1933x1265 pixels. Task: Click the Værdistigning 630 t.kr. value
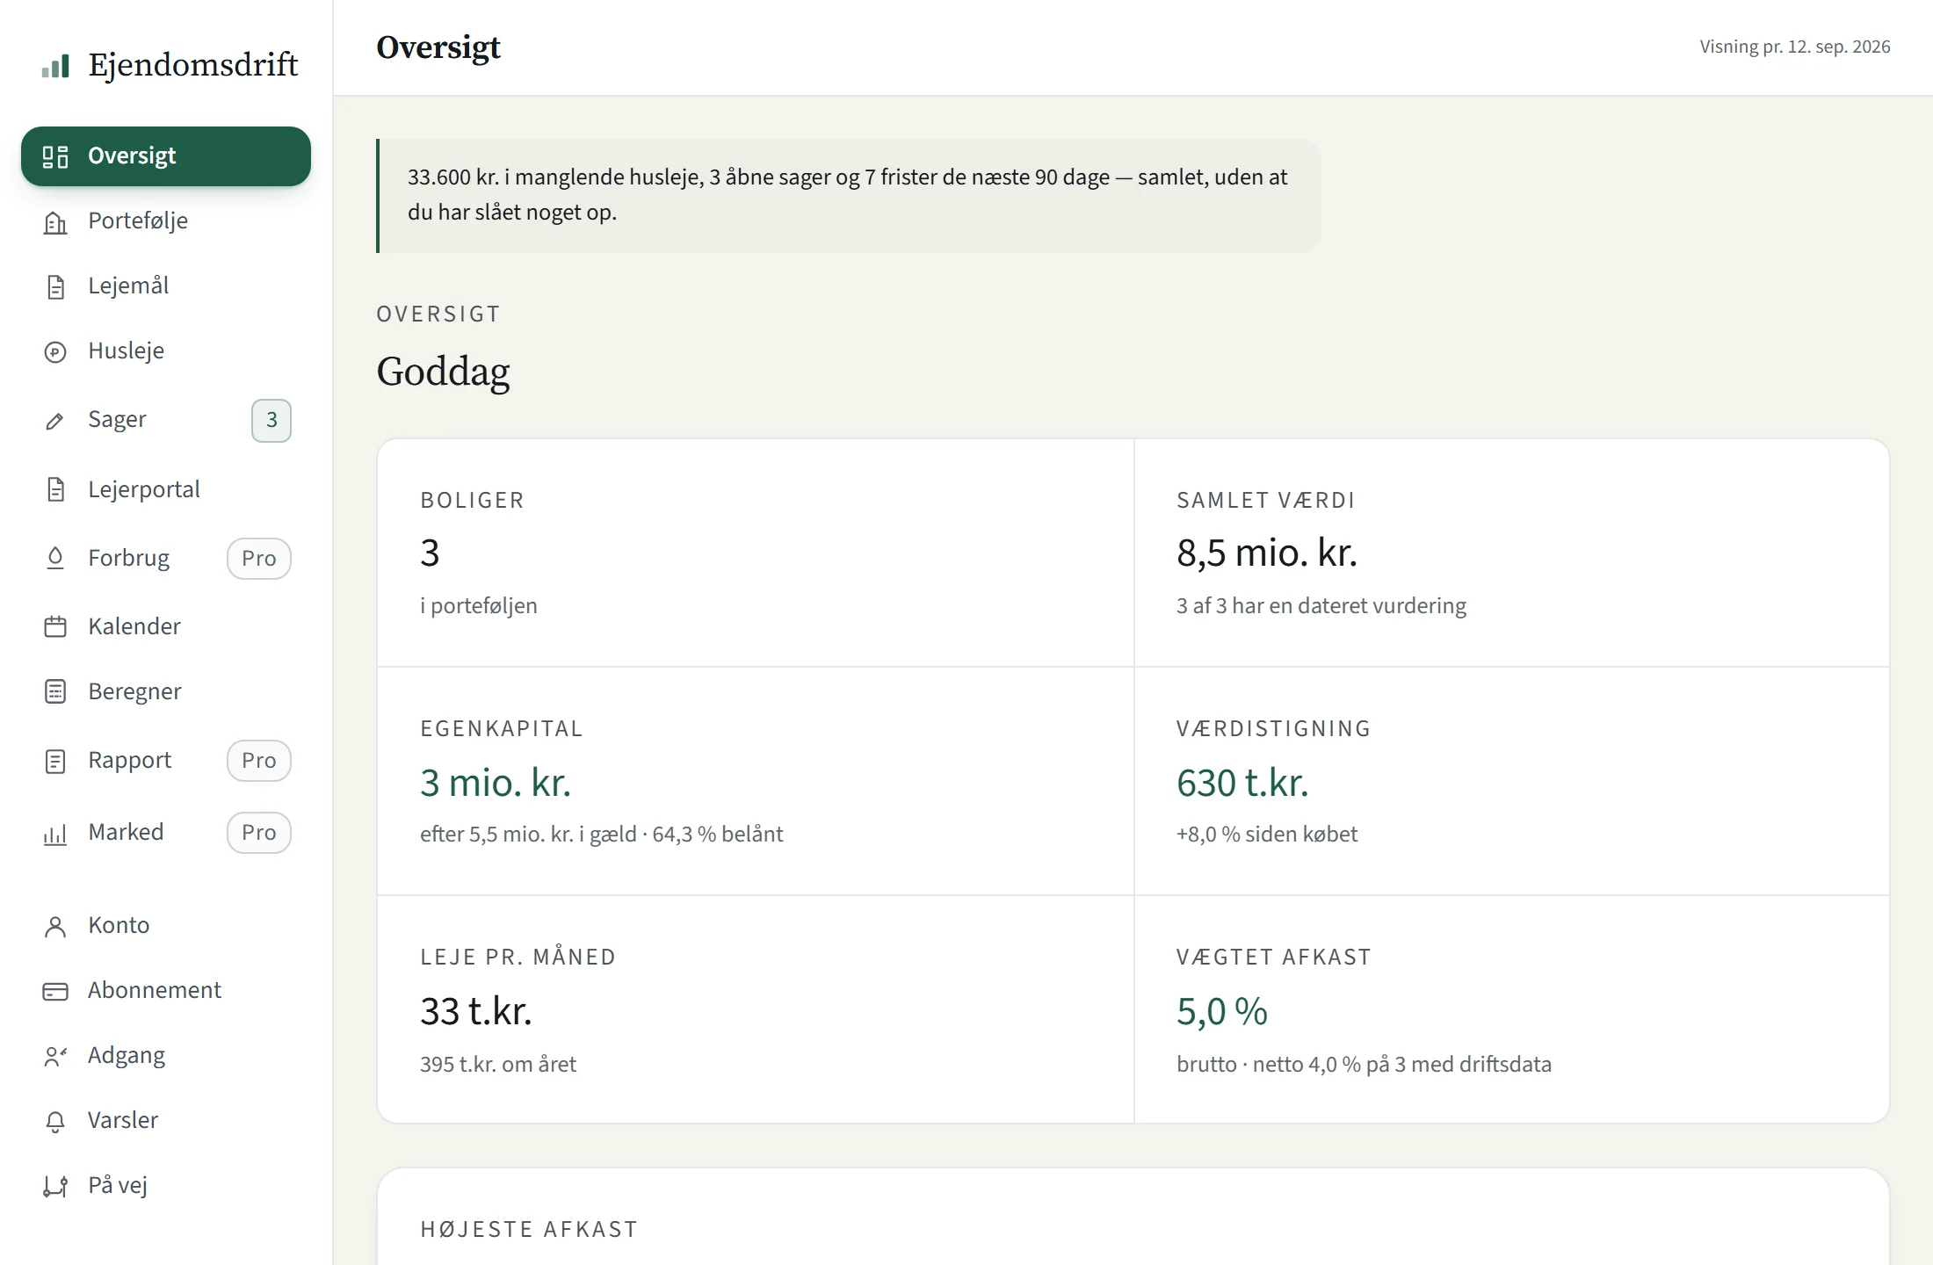1242,783
